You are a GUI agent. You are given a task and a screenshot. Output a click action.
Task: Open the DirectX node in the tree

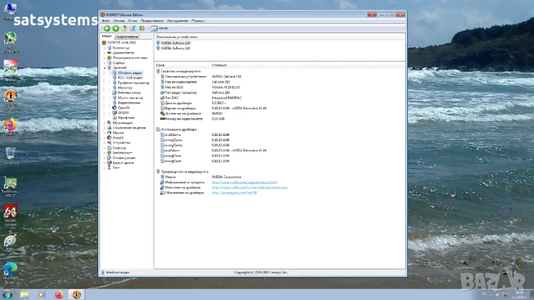point(119,137)
